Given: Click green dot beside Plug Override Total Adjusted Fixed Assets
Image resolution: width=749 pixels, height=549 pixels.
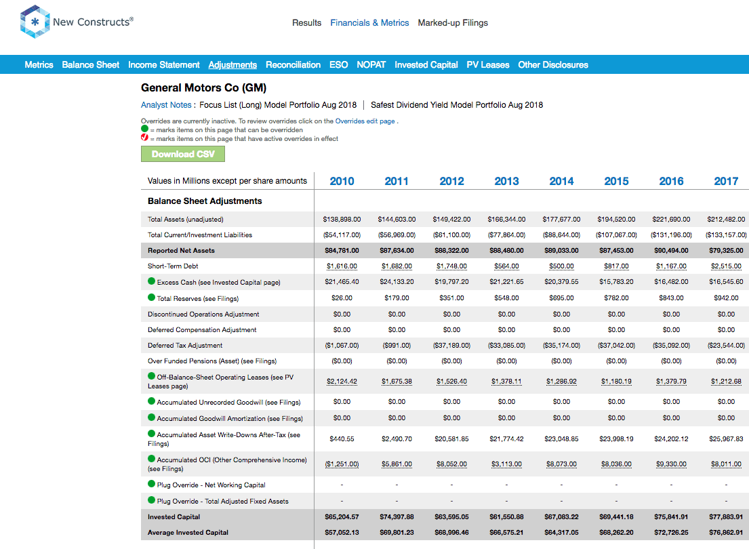Looking at the screenshot, I should (151, 500).
